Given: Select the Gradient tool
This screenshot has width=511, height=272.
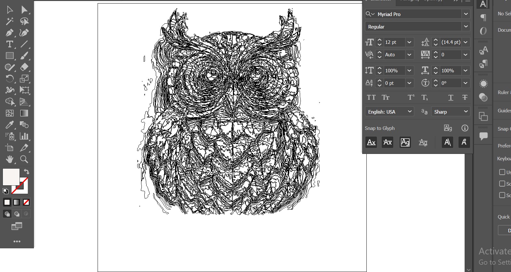Looking at the screenshot, I should click(x=24, y=113).
